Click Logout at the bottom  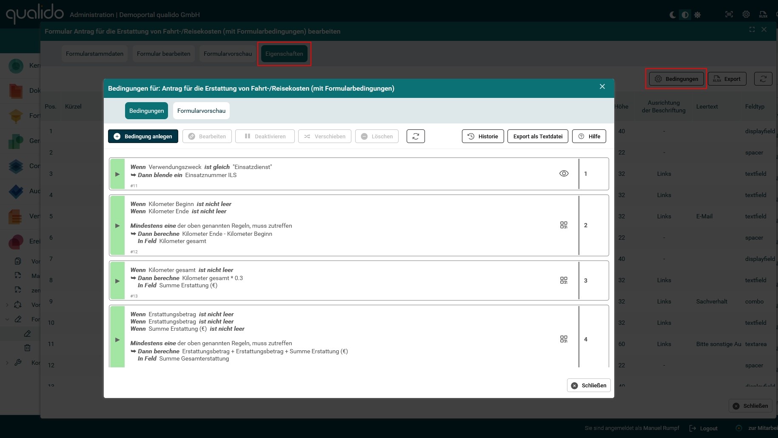click(x=704, y=428)
